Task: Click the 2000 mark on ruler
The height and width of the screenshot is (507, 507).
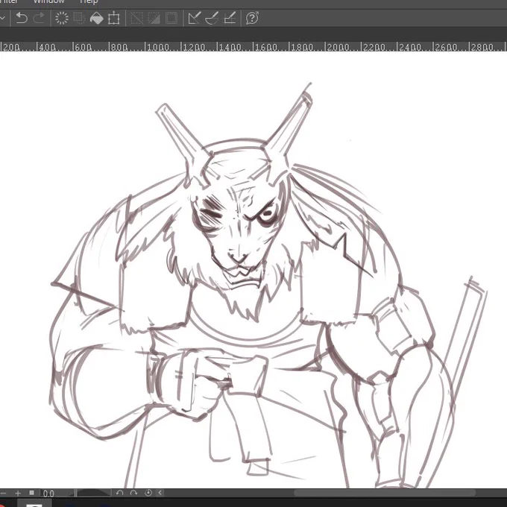Action: [338, 47]
